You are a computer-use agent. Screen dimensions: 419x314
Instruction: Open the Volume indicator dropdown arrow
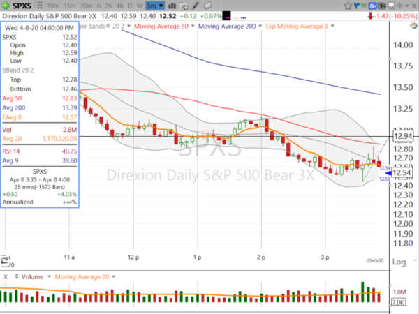(x=49, y=276)
